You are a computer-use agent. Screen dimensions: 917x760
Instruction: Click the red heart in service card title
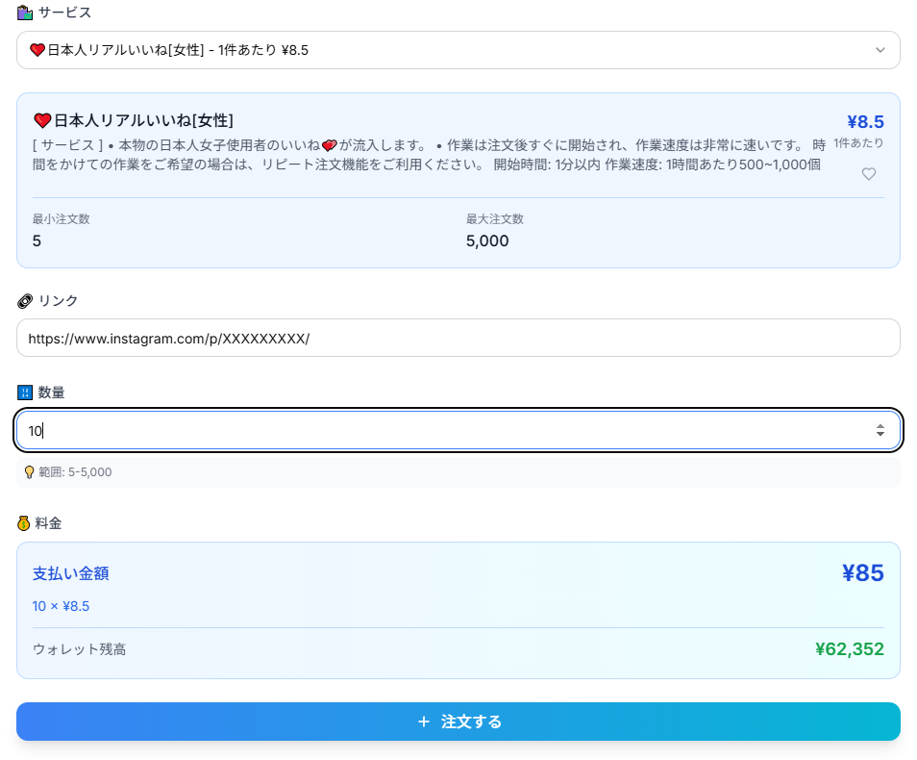42,121
